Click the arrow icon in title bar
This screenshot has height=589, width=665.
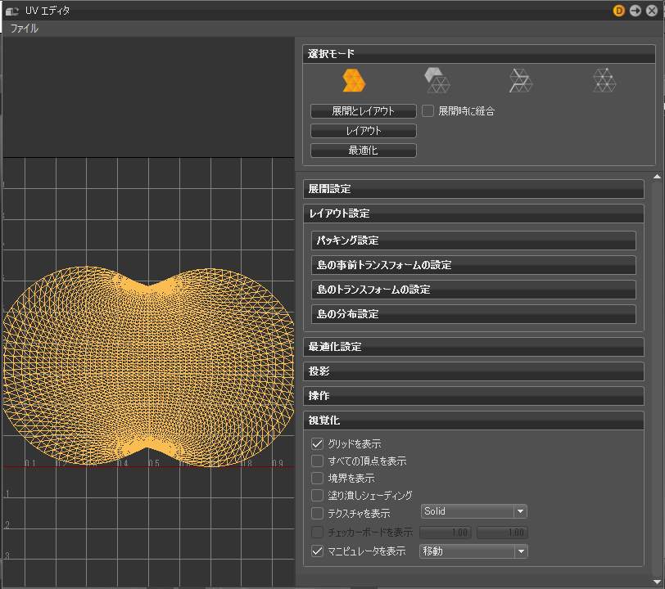coord(636,11)
